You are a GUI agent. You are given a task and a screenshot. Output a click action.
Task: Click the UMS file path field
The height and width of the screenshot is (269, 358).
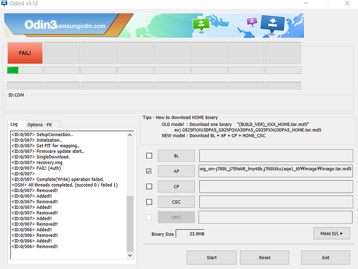tap(275, 217)
